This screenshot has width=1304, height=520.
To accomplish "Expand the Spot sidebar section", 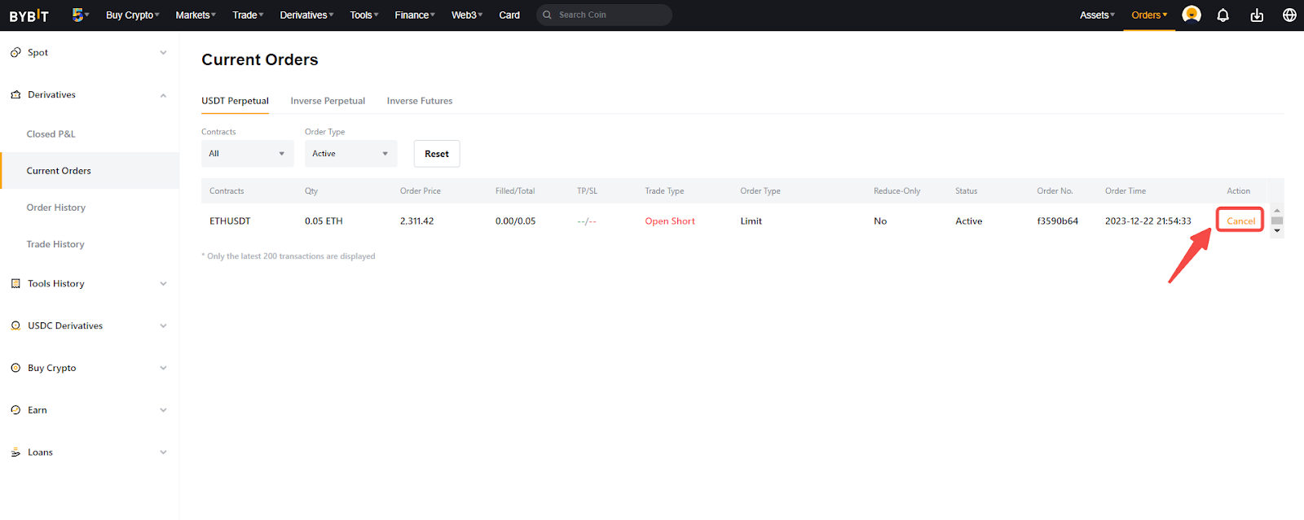I will [x=163, y=53].
